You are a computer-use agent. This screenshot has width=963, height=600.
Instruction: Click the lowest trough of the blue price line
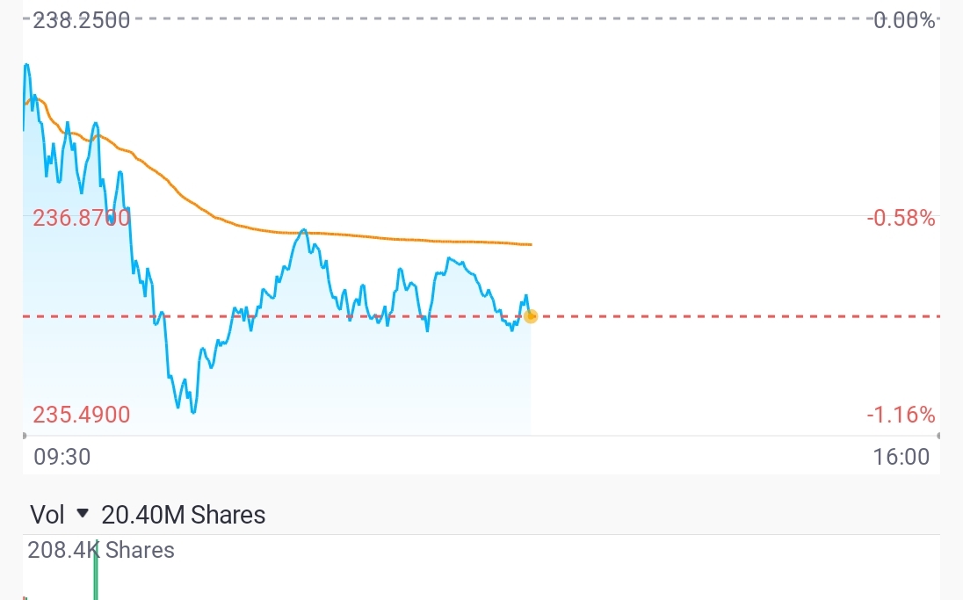point(193,411)
